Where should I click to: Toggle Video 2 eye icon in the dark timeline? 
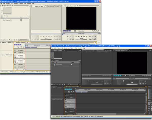[x=65, y=97]
